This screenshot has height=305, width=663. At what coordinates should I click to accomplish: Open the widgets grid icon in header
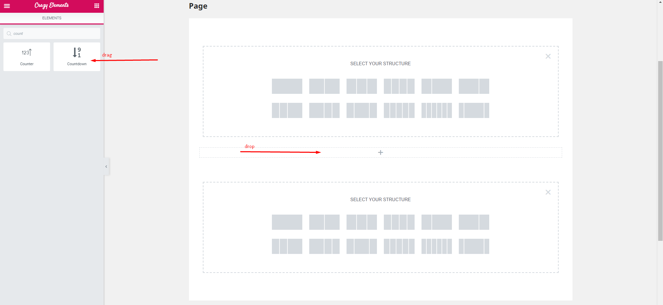97,6
